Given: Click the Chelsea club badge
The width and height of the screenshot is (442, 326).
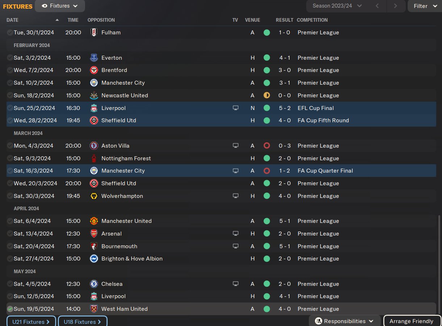Looking at the screenshot, I should coord(94,284).
